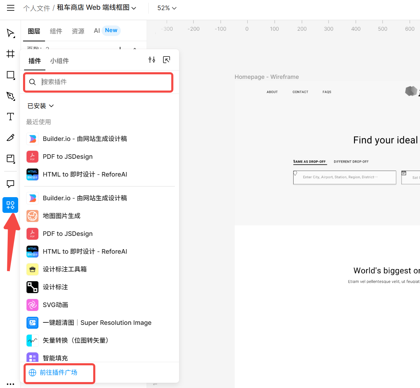Switch to DIFFERENT DROP-OFF option
Screen dimensions: 420x388
(x=351, y=162)
